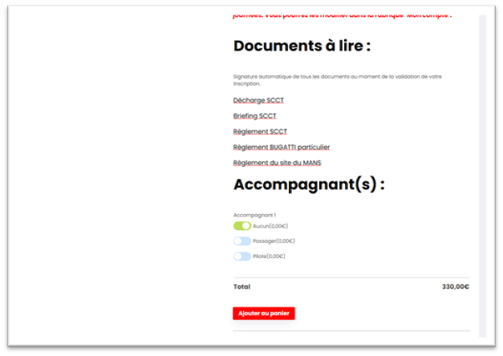Click the Signature automatique paragraph text
The width and height of the screenshot is (503, 356).
338,80
